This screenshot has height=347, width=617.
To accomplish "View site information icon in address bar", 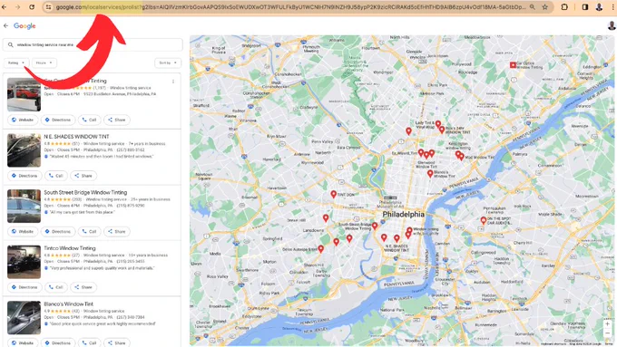I will pyautogui.click(x=48, y=7).
